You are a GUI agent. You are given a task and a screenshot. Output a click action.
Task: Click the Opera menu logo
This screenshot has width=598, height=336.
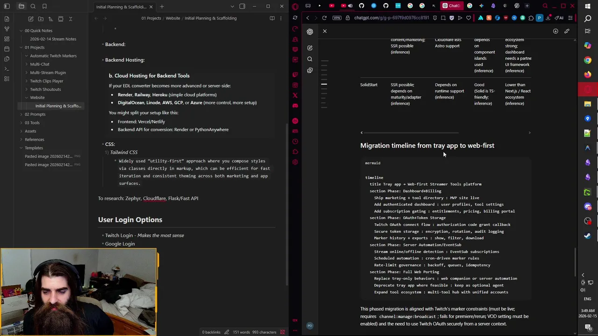(x=295, y=6)
